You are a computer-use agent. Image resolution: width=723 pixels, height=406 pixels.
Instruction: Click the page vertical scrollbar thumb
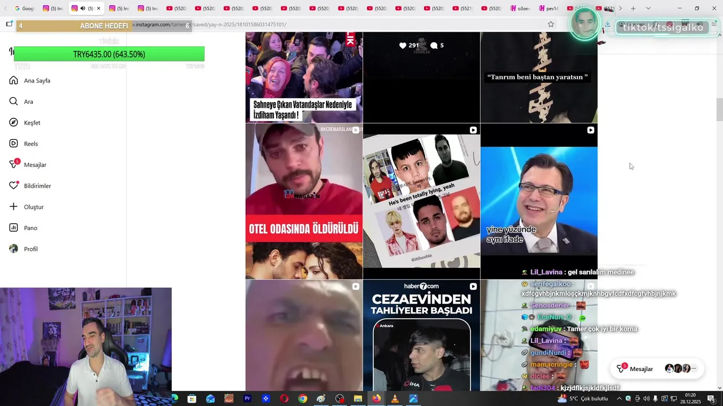click(x=719, y=109)
